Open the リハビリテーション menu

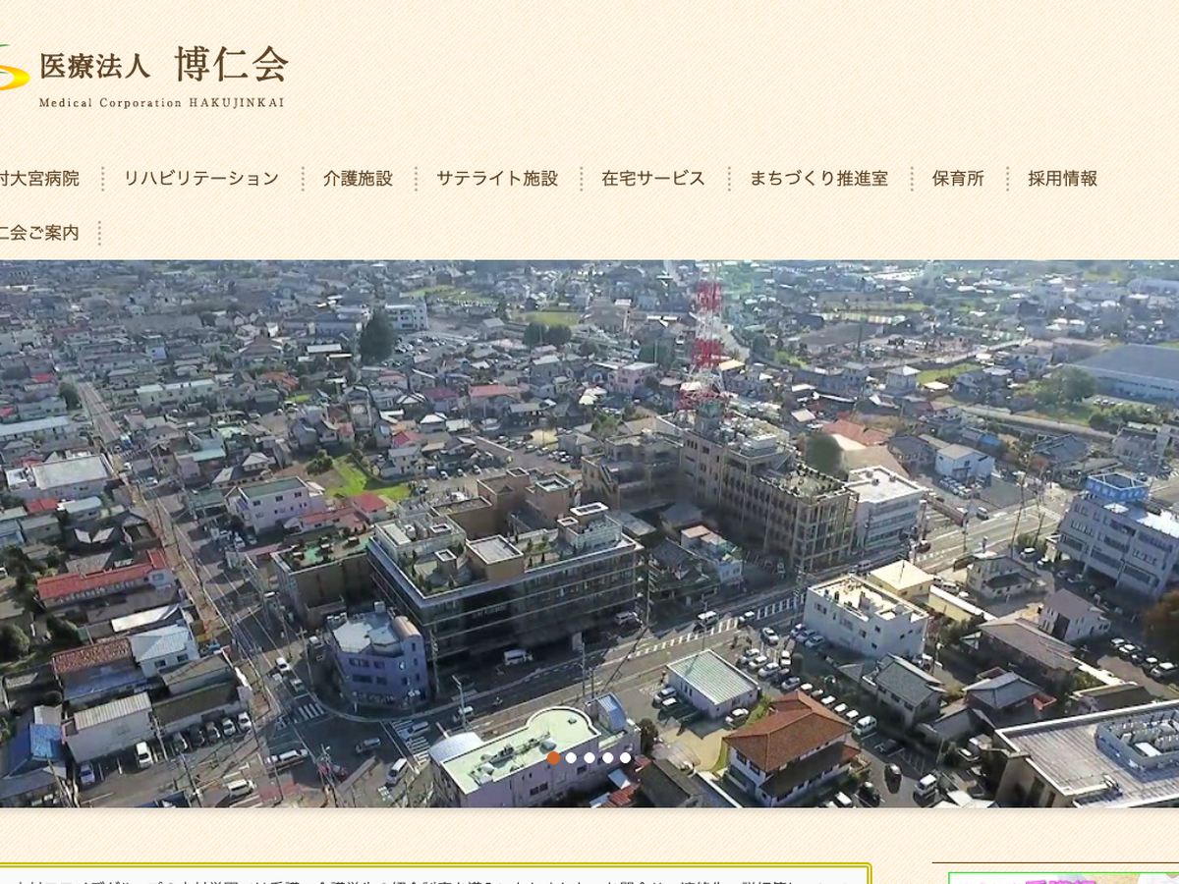pos(200,179)
